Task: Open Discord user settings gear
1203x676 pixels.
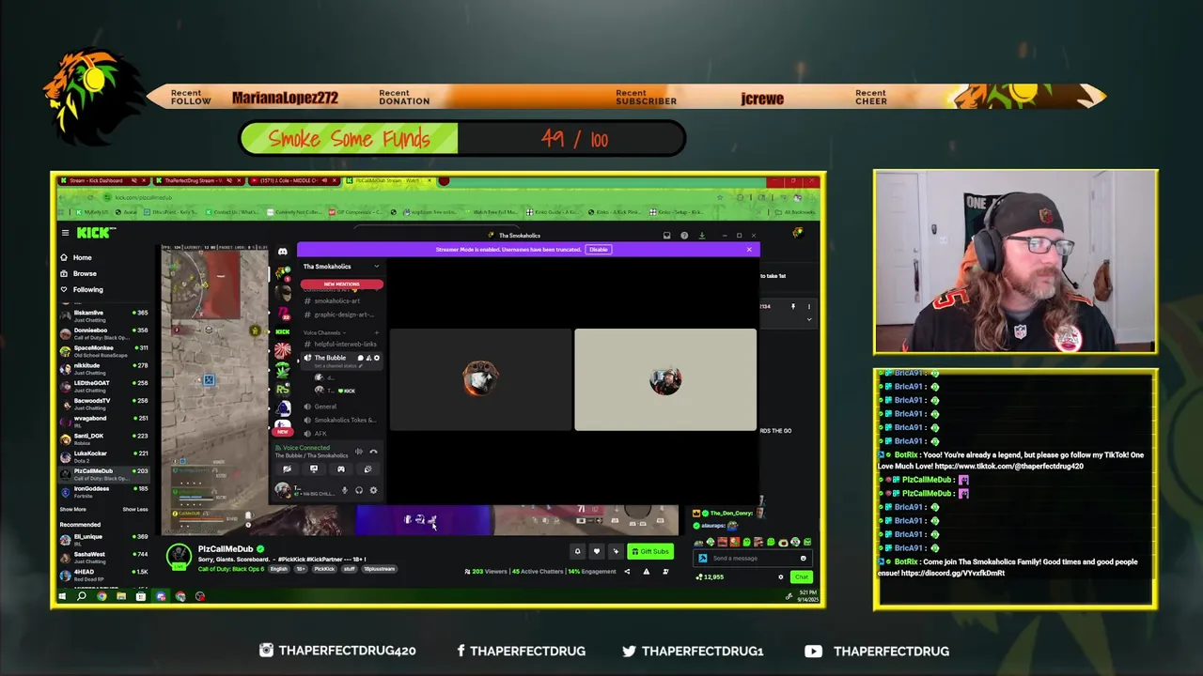Action: [373, 490]
